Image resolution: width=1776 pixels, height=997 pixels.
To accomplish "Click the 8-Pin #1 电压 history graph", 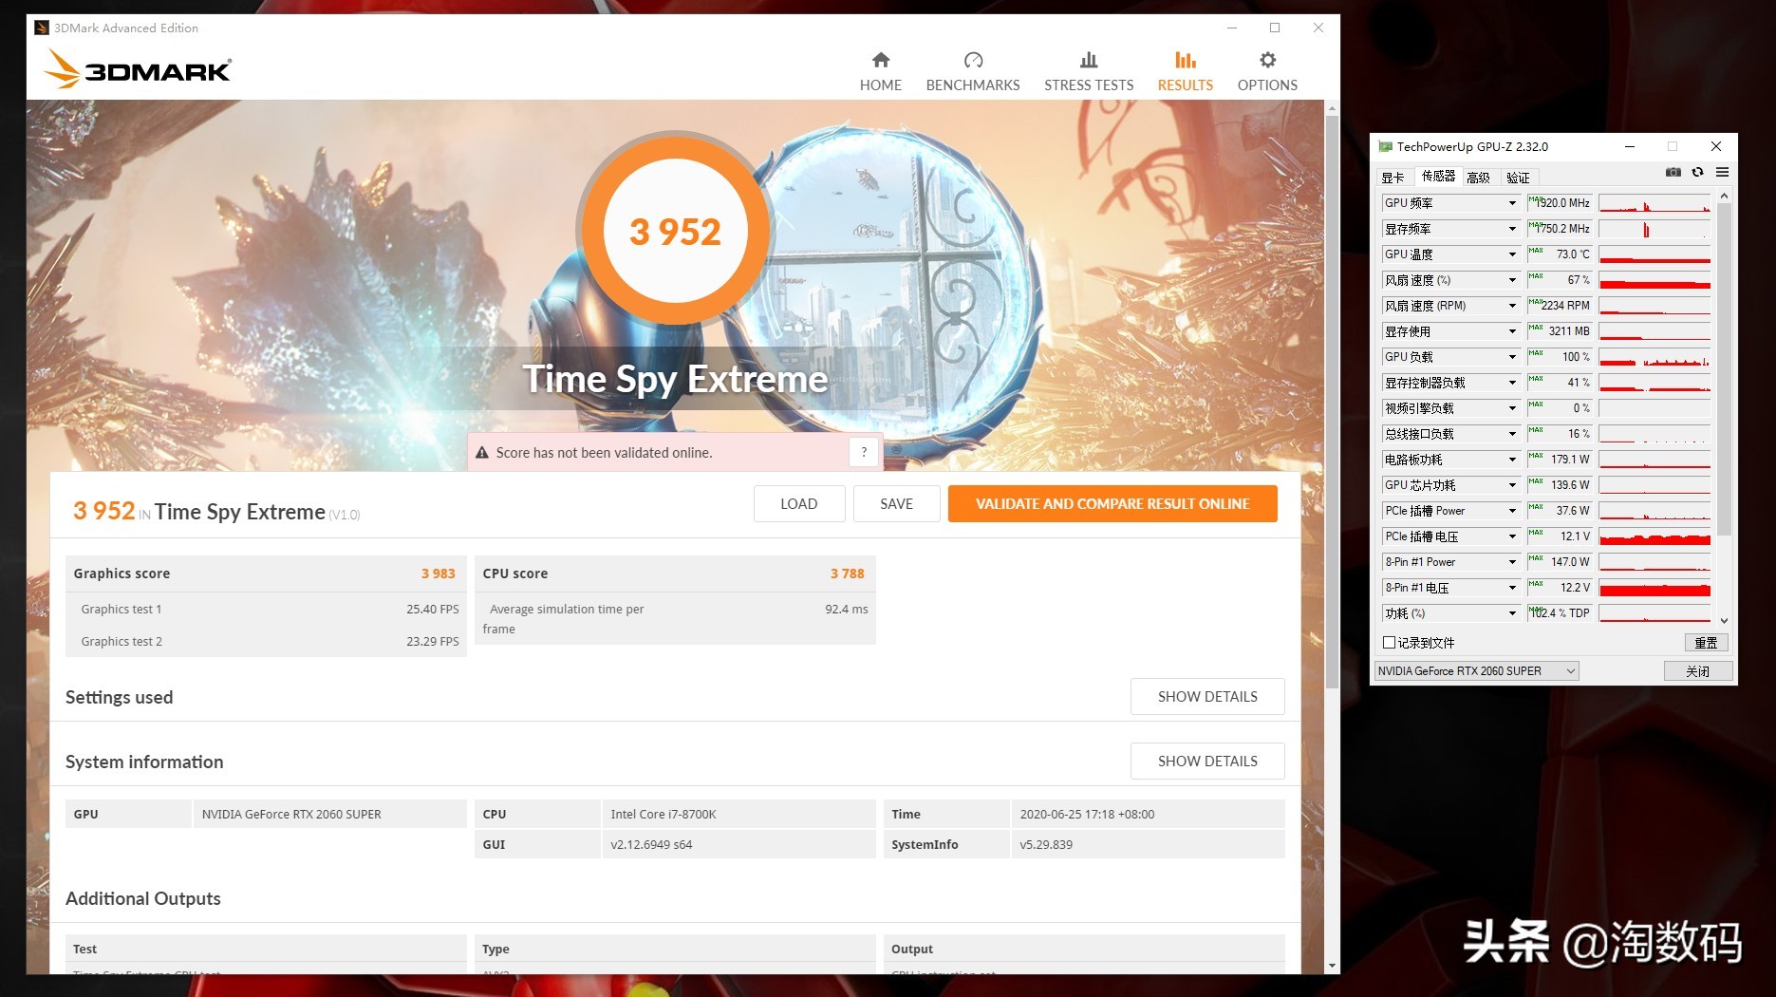I will tap(1654, 588).
